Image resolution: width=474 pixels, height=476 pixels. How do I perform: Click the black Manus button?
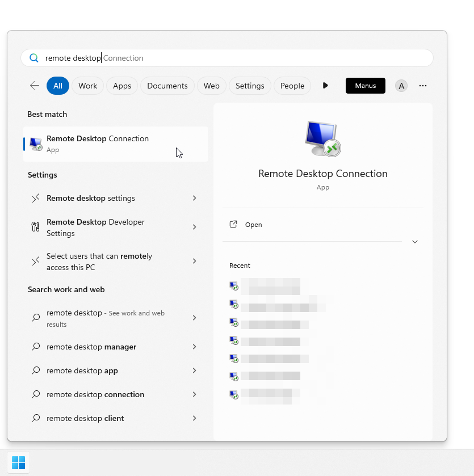[x=365, y=86]
